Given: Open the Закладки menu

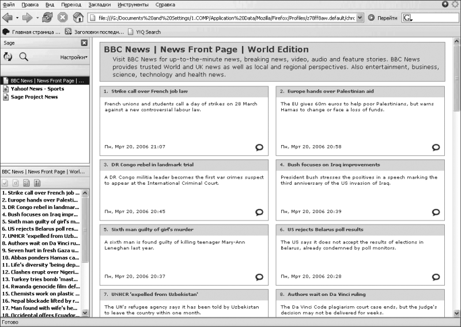Looking at the screenshot, I should [x=100, y=5].
